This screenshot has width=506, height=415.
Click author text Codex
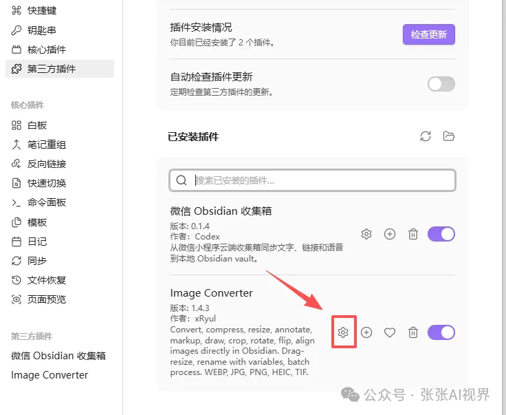207,237
